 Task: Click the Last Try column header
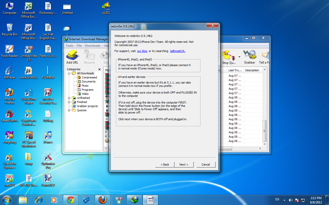click(x=235, y=70)
